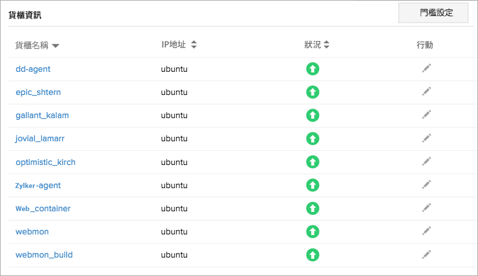Edit Web_container with pencil icon
This screenshot has width=478, height=276.
(x=426, y=208)
